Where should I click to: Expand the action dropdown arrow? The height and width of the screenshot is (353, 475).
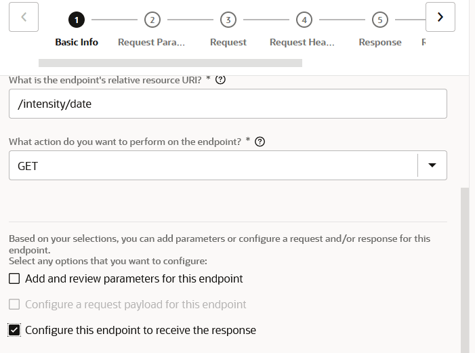(x=432, y=165)
